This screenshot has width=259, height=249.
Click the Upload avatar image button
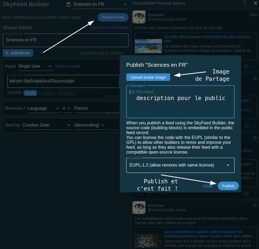148,78
